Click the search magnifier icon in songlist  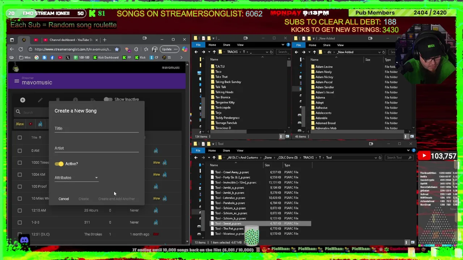click(18, 112)
